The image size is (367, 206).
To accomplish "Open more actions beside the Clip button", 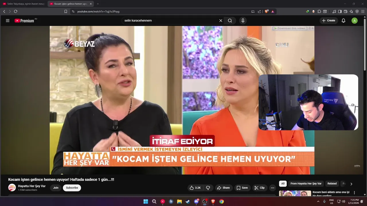I will [273, 188].
